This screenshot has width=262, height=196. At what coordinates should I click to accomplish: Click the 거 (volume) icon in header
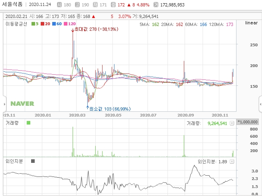pyautogui.click(x=156, y=5)
